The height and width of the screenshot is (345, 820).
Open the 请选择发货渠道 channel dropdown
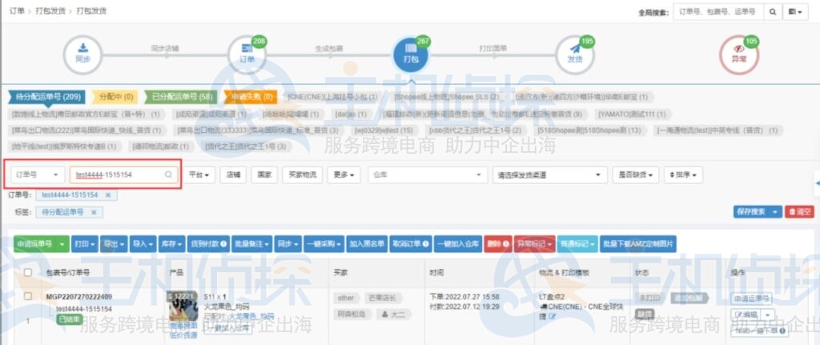click(x=549, y=175)
